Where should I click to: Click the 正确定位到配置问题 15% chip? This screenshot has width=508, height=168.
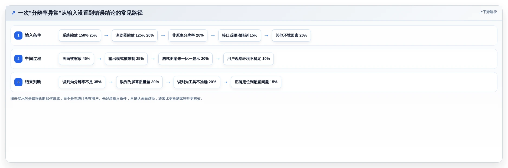tap(256, 82)
